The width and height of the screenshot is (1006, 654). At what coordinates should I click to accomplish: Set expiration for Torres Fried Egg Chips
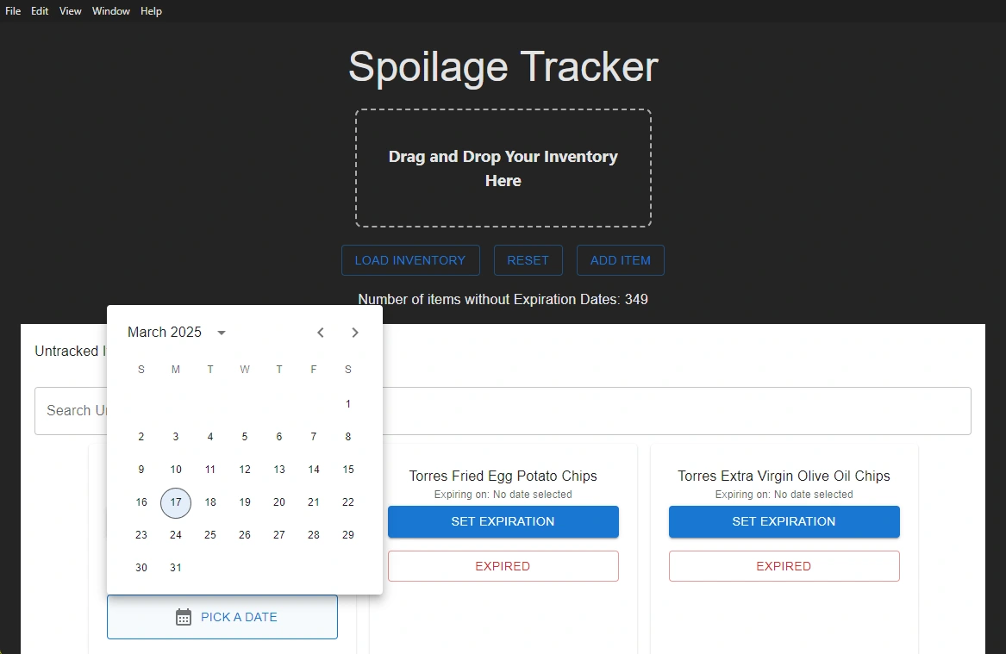503,521
